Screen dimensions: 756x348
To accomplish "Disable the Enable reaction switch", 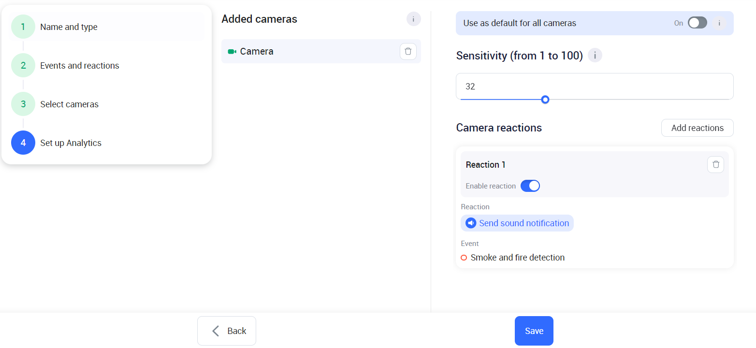I will pos(530,186).
